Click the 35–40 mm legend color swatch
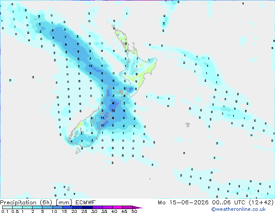275x213 pixels. coord(107,207)
